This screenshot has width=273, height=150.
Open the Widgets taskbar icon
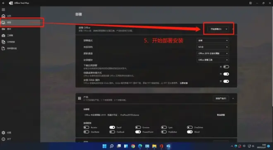[x=126, y=146]
